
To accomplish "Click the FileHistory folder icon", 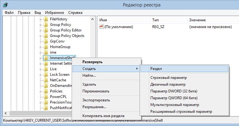I will [46, 19].
